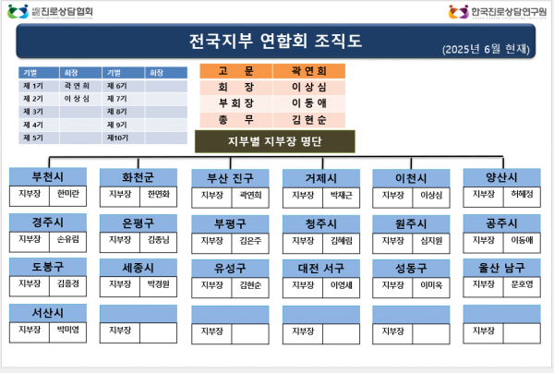
Task: Click the '대전 서구' branch header
Action: 321,269
